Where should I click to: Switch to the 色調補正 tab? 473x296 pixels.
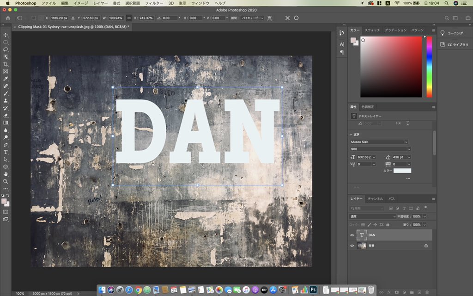tap(367, 107)
